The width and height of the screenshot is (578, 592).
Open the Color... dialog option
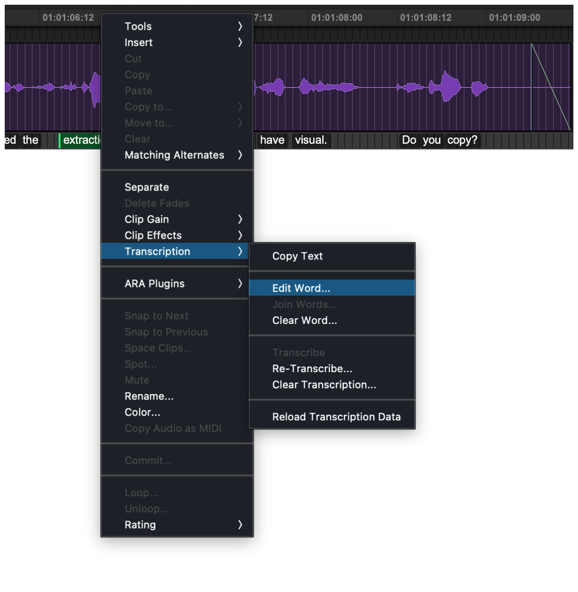point(143,412)
